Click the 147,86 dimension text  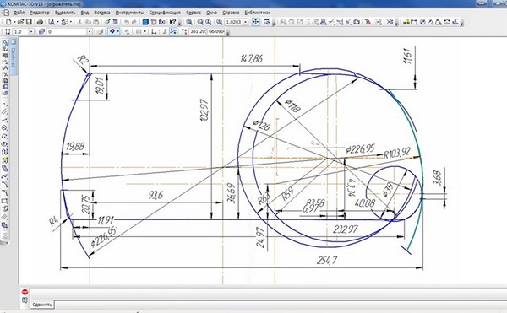pos(251,59)
